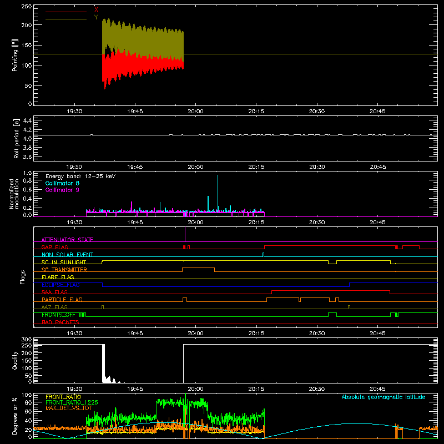Image resolution: width=444 pixels, height=444 pixels.
Task: Click the Roll period axis title
Action: [16, 138]
